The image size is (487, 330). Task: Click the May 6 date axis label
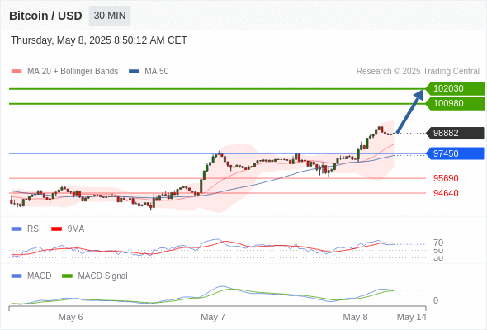click(70, 317)
